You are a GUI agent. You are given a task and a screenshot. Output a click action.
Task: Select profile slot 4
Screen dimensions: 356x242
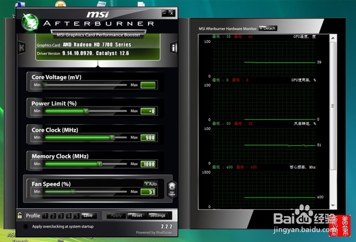coord(69,216)
